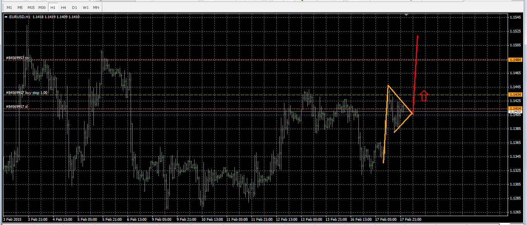Click the 1.1465 price axis label
Viewport: 527px width, 225px height.
(515, 73)
